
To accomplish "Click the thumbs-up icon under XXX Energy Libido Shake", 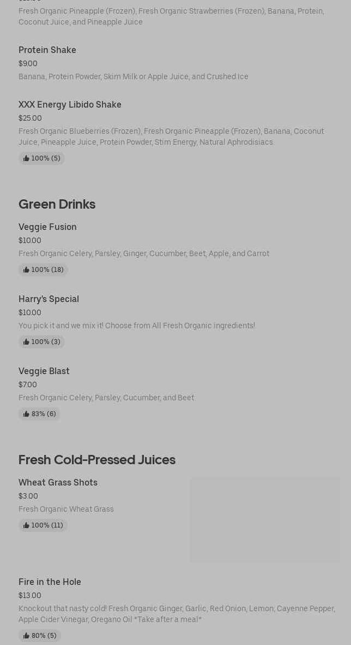I will pos(26,158).
